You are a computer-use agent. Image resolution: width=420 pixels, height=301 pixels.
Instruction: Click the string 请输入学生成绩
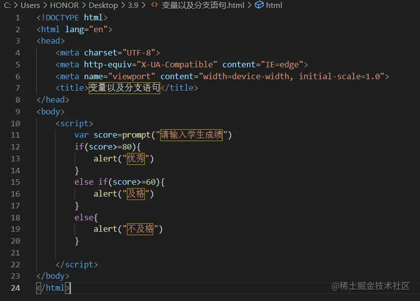(191, 135)
